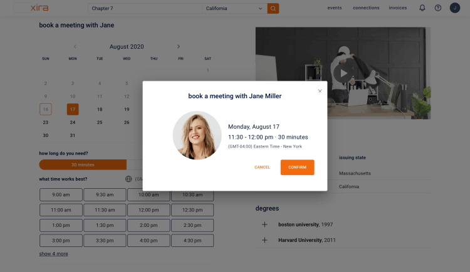The width and height of the screenshot is (470, 272).
Task: Open the events nav item
Action: tap(334, 8)
